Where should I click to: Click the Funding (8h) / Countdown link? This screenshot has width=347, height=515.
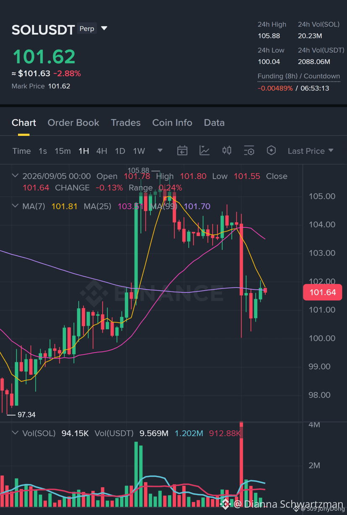tap(299, 76)
